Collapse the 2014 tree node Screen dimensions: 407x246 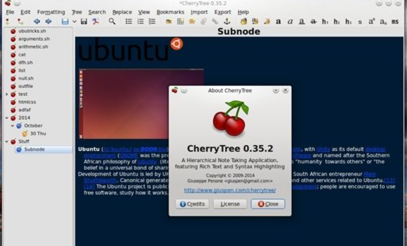click(6, 118)
